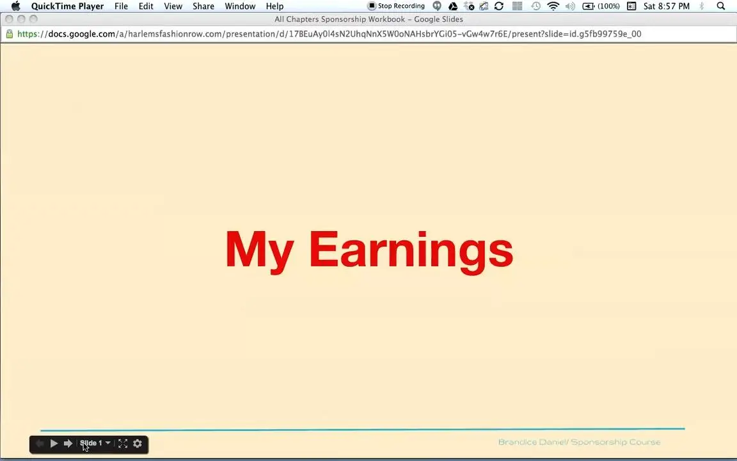
Task: Open the QuickTime Player application menu
Action: pos(67,6)
